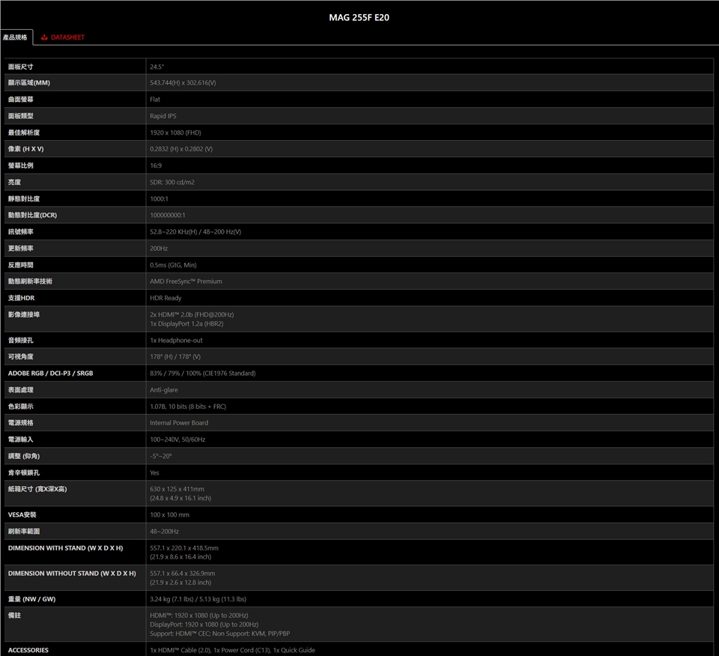Viewport: 719px width, 656px height.
Task: Click the AMD FreeSync Premium value
Action: coord(186,282)
